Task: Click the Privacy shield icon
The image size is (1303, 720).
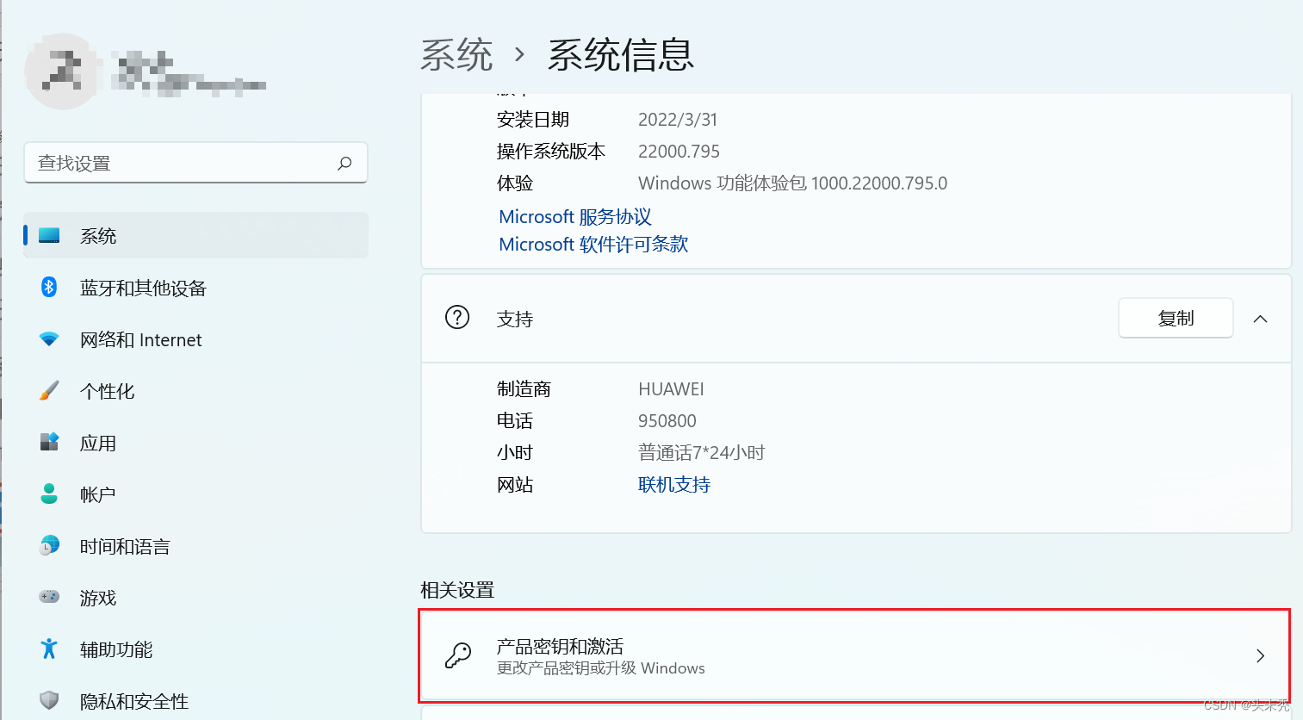Action: pos(49,700)
